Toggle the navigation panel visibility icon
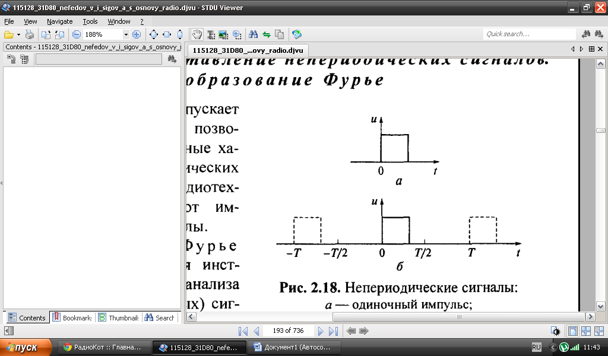 9,331
